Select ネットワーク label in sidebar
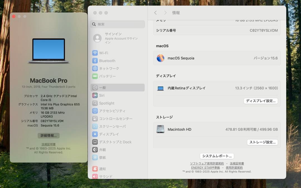 (109, 69)
